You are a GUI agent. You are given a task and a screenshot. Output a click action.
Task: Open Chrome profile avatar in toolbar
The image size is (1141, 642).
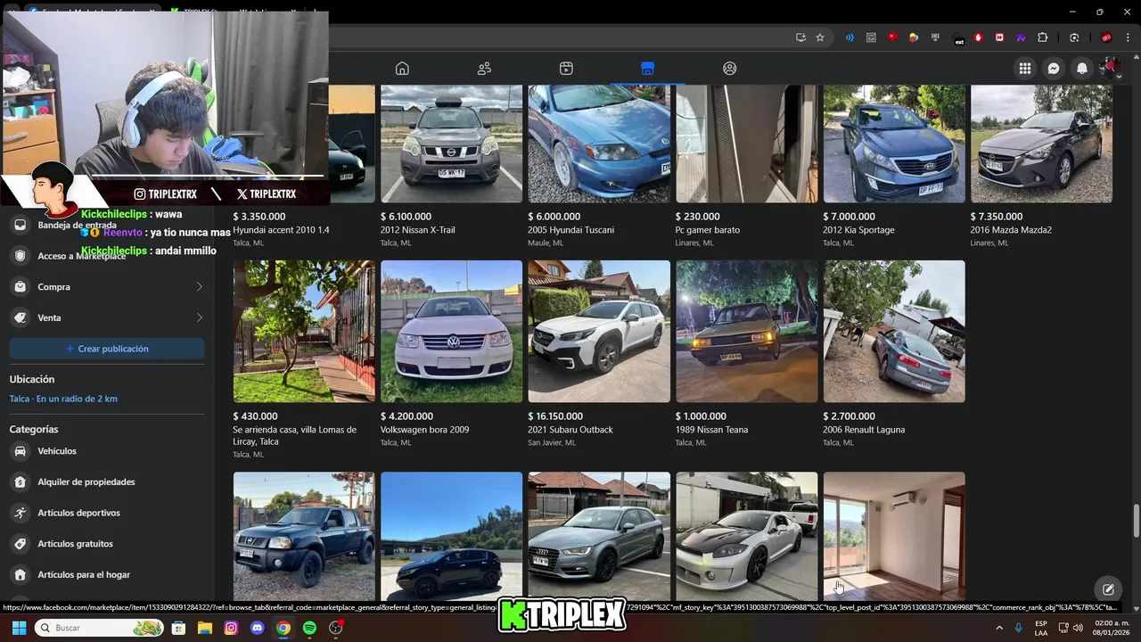(1106, 37)
